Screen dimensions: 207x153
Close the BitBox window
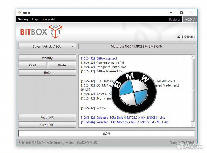click(x=192, y=13)
